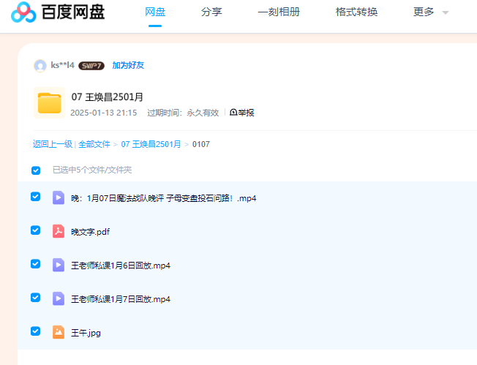Go to 全部文件 breadcrumb
477x365 pixels.
point(94,144)
